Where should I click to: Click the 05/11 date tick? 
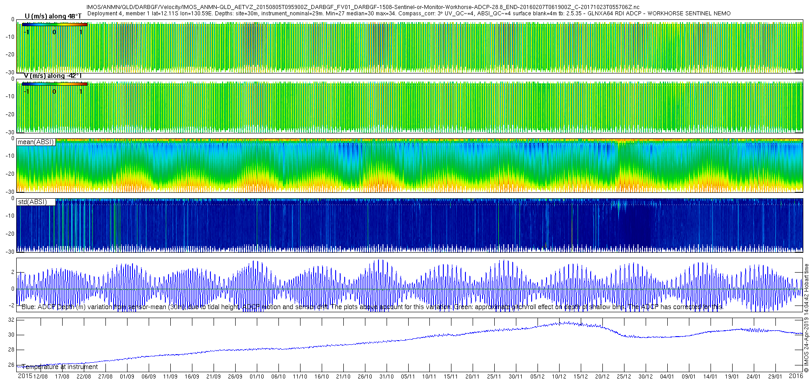tap(408, 376)
